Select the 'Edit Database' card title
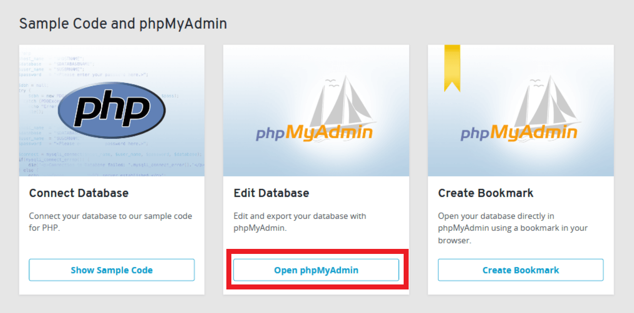Image resolution: width=634 pixels, height=313 pixels. (271, 193)
